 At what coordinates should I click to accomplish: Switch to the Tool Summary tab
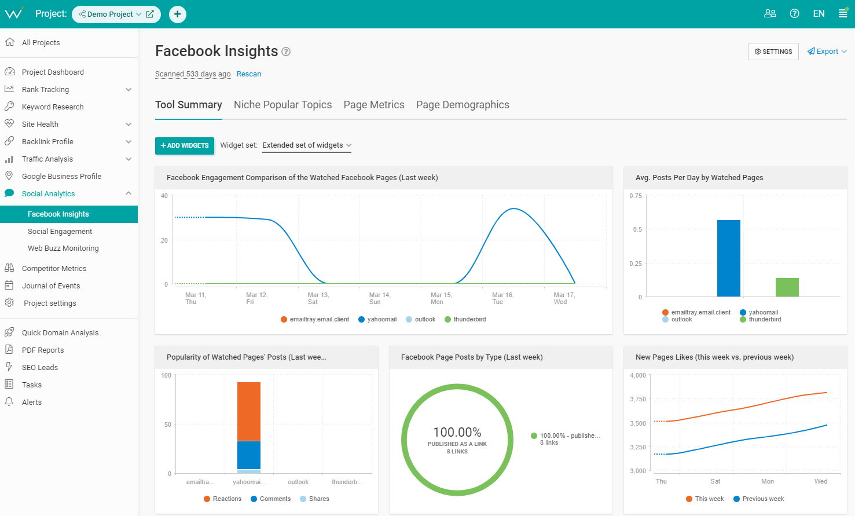point(189,105)
